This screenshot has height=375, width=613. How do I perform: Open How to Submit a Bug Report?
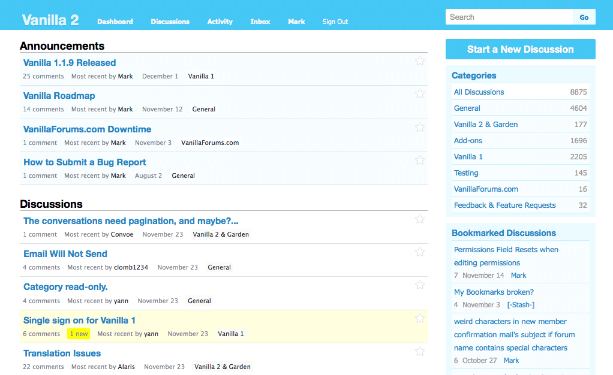click(x=85, y=162)
